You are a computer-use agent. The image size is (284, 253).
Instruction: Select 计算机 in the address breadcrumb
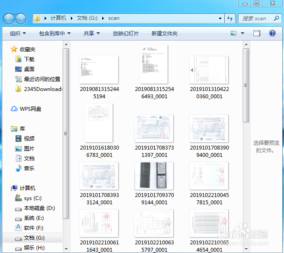point(58,18)
